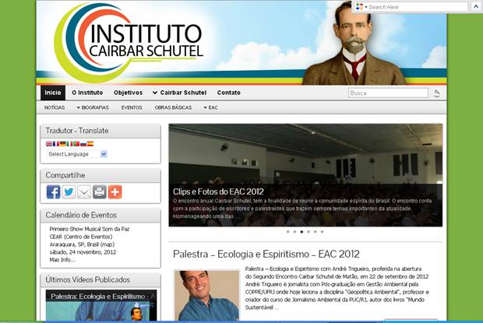Open the Select Language dropdown
483x323 pixels.
[x=77, y=154]
